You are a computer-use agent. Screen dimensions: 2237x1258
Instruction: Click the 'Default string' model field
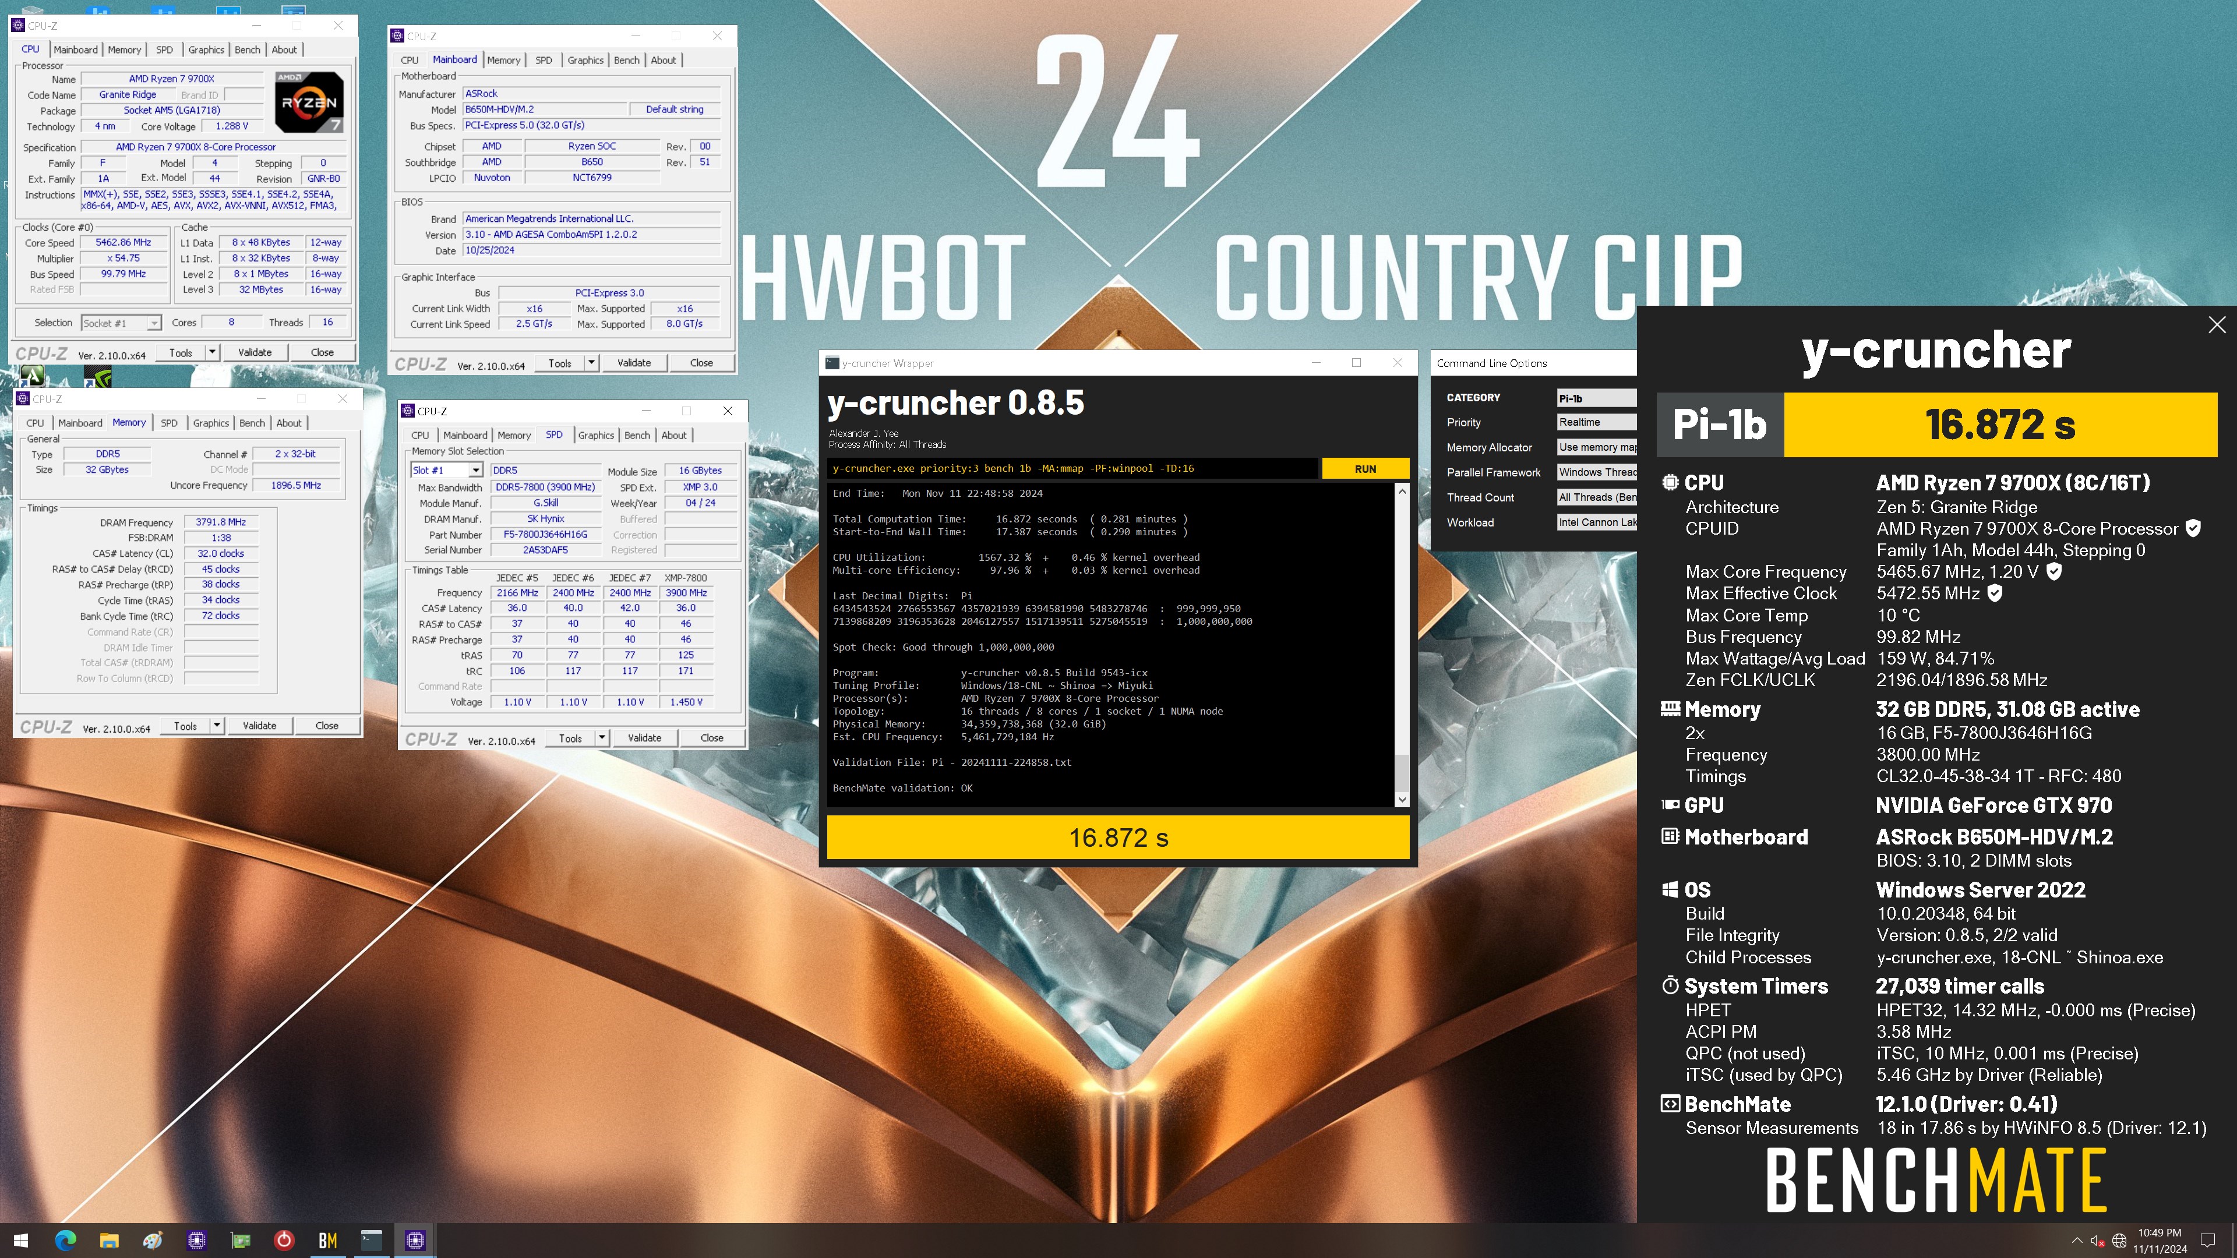675,109
